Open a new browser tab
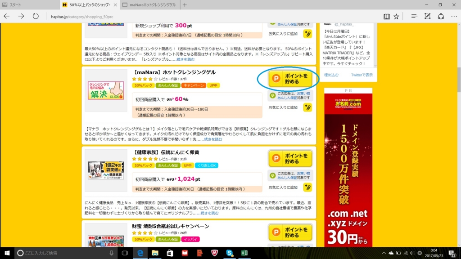The height and width of the screenshot is (259, 461). tap(185, 4)
